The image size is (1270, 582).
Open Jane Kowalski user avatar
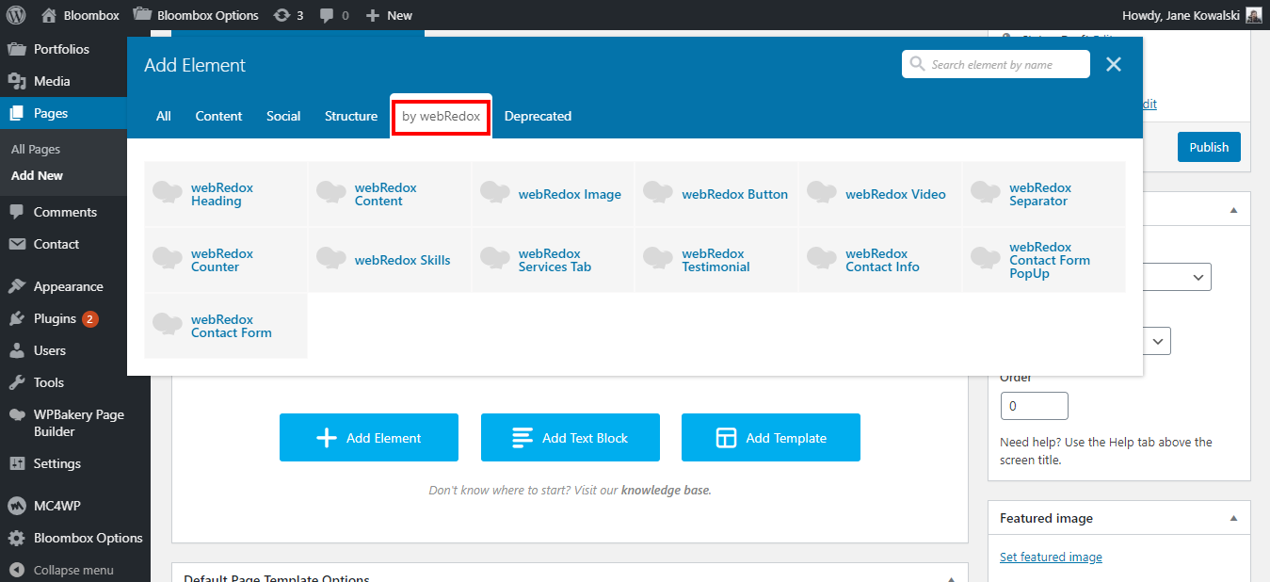1254,15
